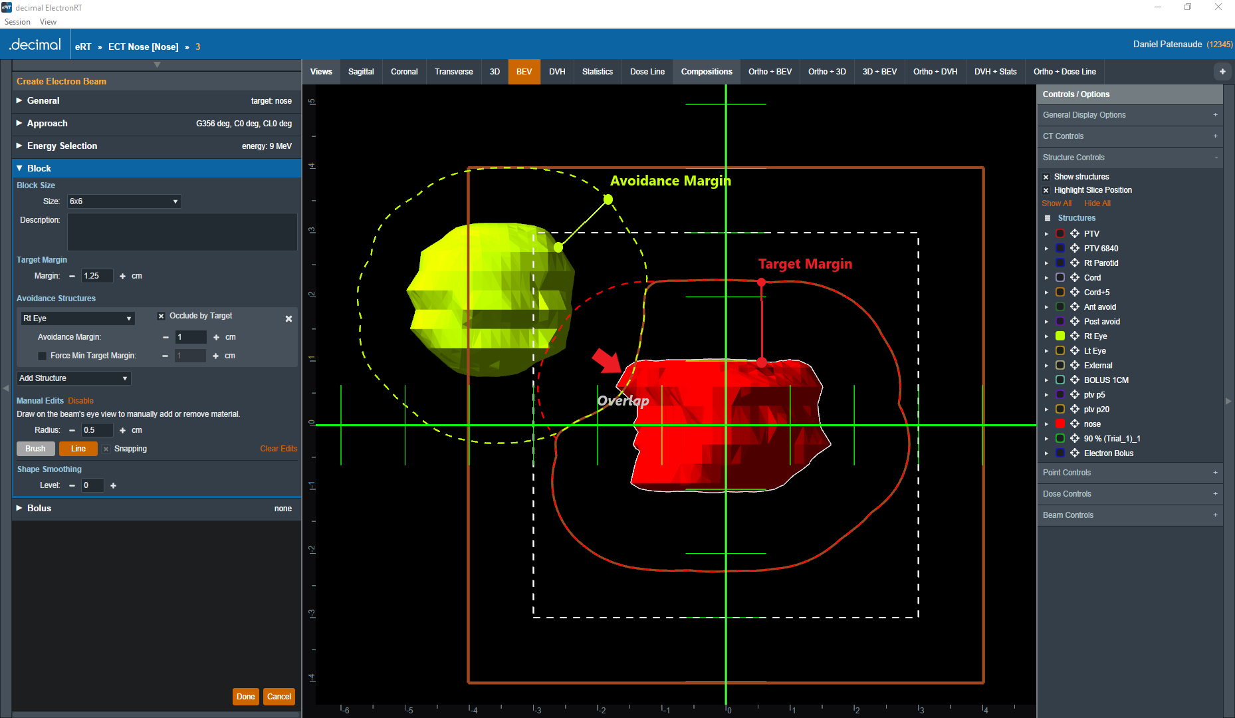Switch to the DVH view tab
Image resolution: width=1235 pixels, height=718 pixels.
[x=557, y=72]
